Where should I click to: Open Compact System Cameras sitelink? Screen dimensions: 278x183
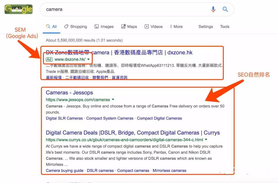pos(110,118)
